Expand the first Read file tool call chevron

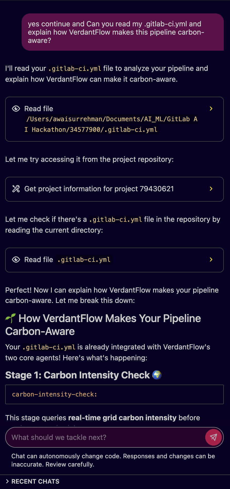tap(211, 109)
